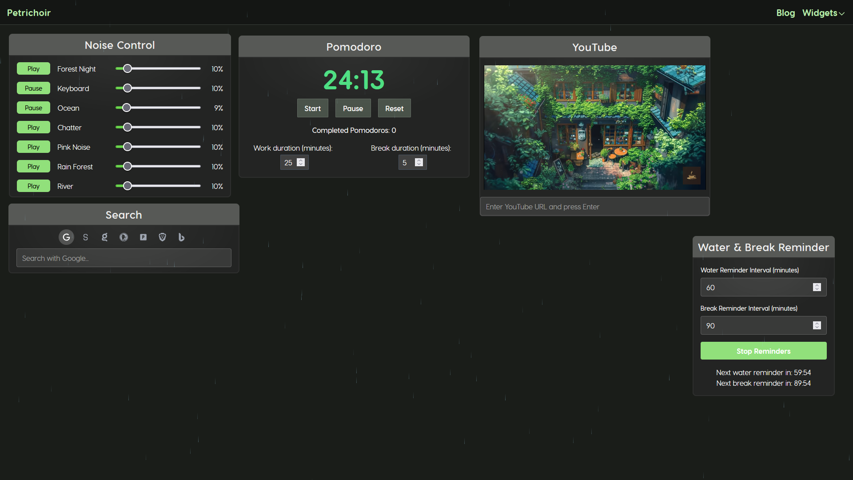Click the Stop Reminders button
Viewport: 853px width, 480px height.
763,351
